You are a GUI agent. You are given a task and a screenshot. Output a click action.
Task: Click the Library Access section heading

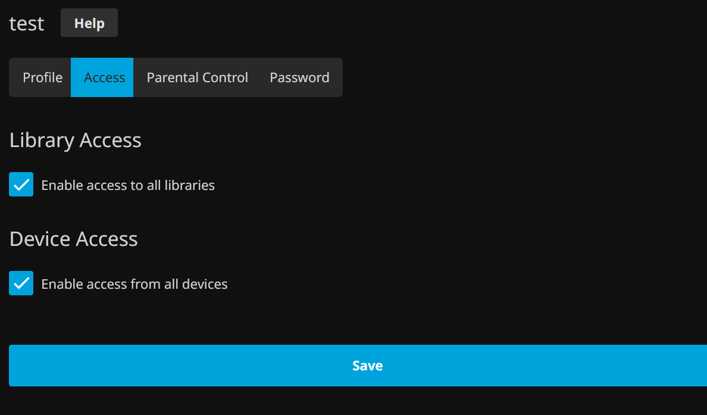coord(76,141)
